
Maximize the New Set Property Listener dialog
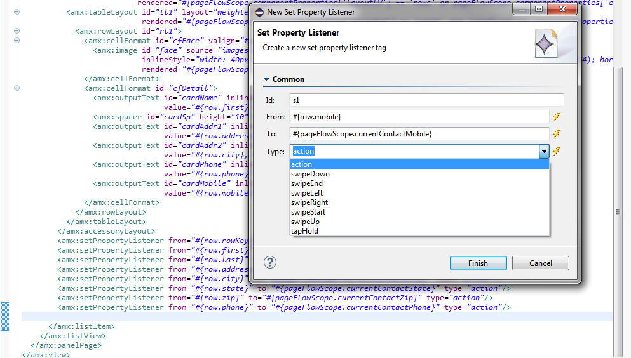(539, 9)
